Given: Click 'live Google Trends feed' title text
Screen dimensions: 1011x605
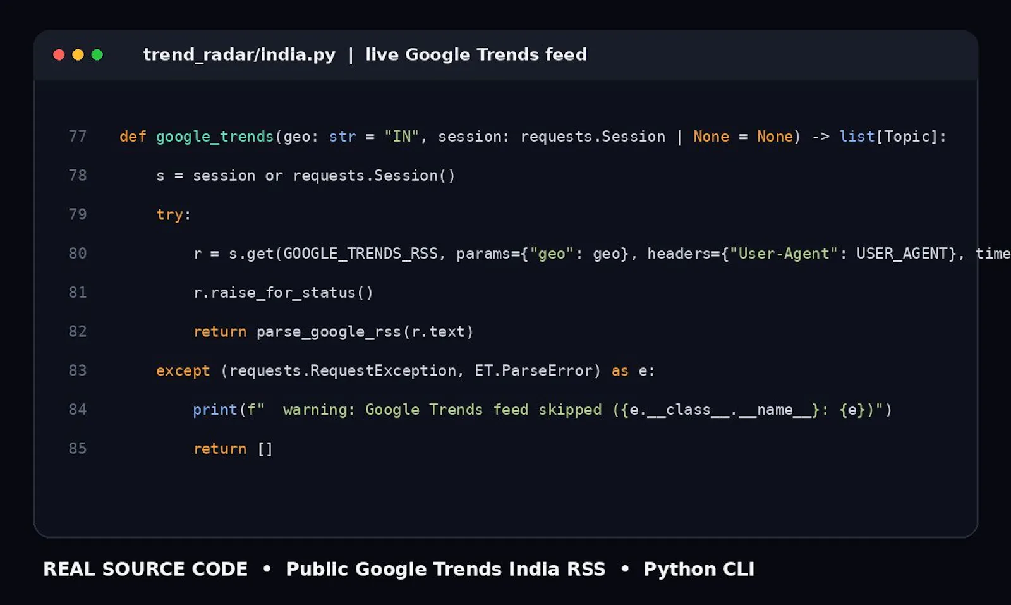Looking at the screenshot, I should click(476, 55).
